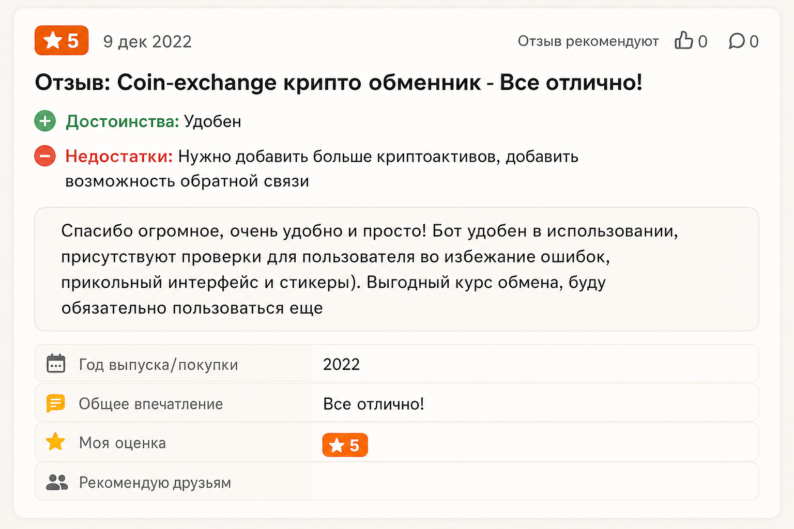Screen dimensions: 794x529
Task: Click the Недостатки label
Action: point(119,156)
